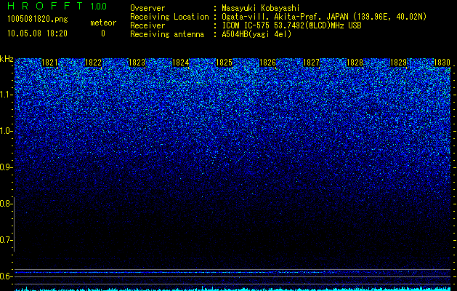The height and width of the screenshot is (291, 457).
Task: Click the ICOM IC-575 receiver text
Action: coord(291,25)
